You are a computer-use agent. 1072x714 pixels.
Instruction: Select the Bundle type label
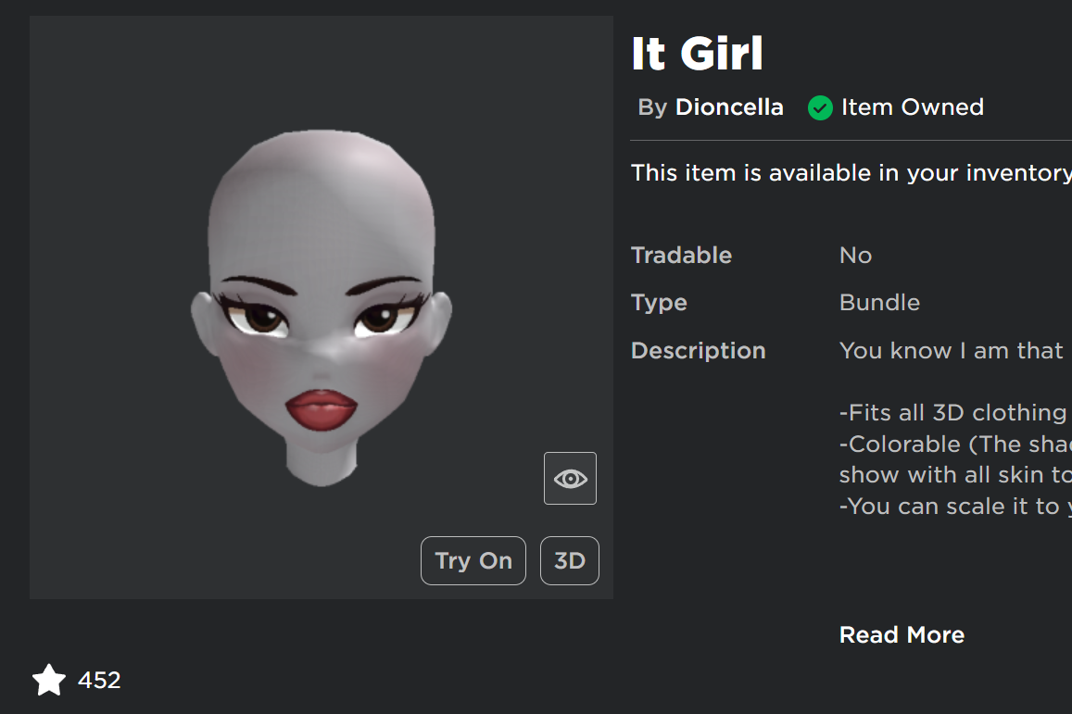[x=878, y=303]
